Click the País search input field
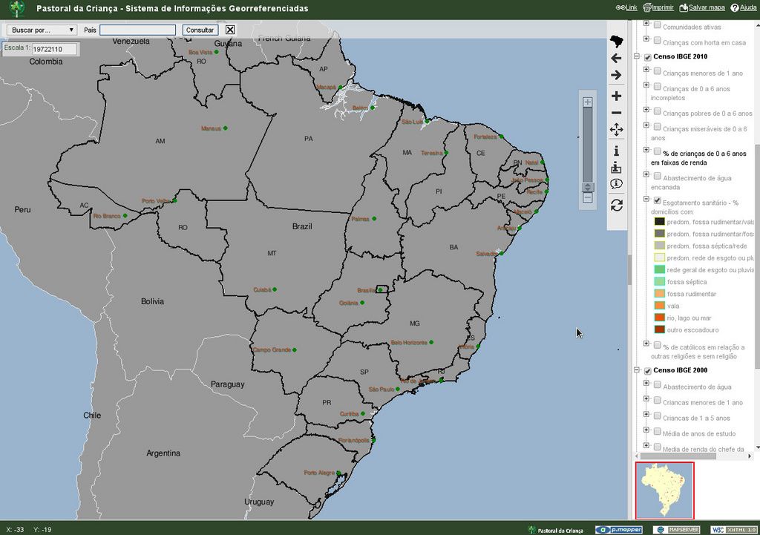The image size is (760, 535). click(x=137, y=30)
